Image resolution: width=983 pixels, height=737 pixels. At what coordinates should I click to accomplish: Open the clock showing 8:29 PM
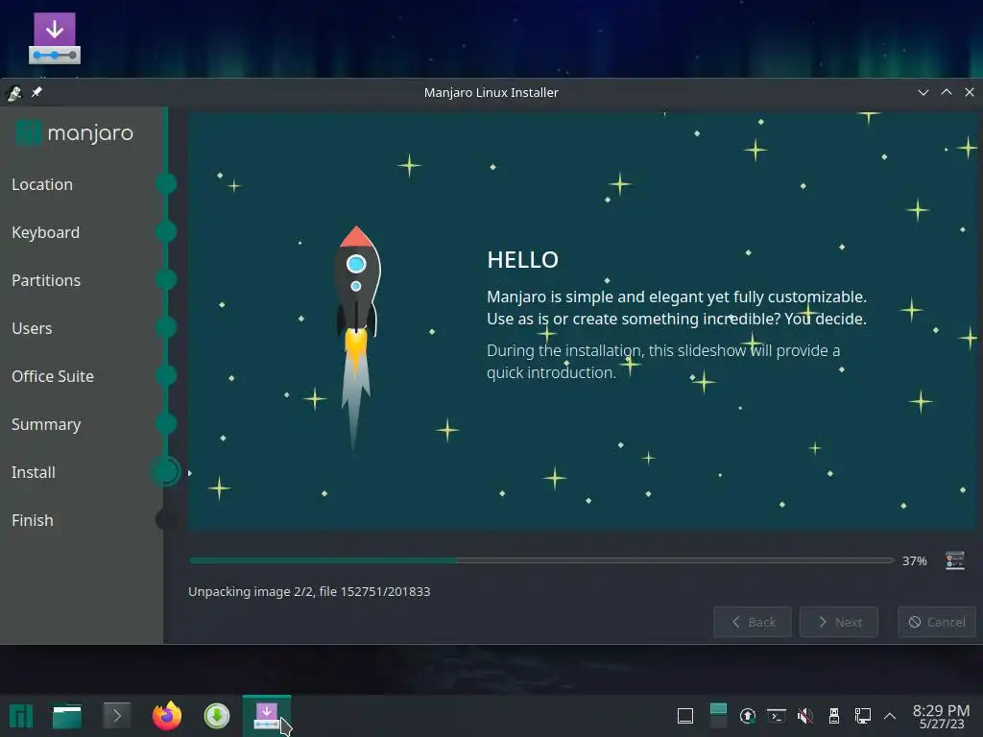click(x=941, y=716)
